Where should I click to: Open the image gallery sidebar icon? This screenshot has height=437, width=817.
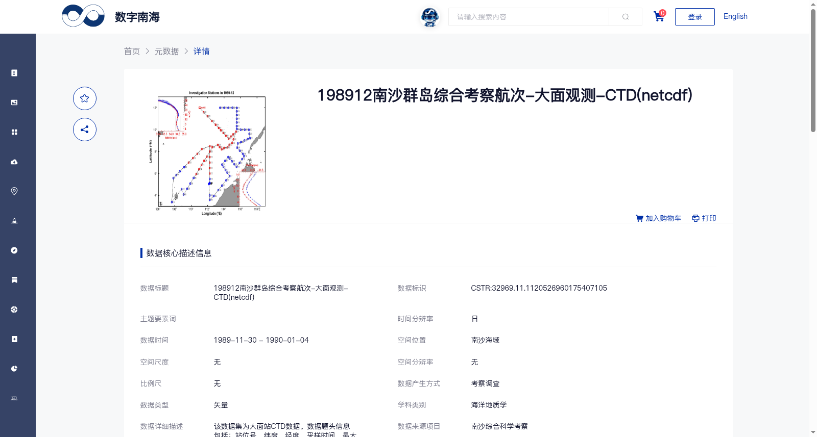pos(14,102)
